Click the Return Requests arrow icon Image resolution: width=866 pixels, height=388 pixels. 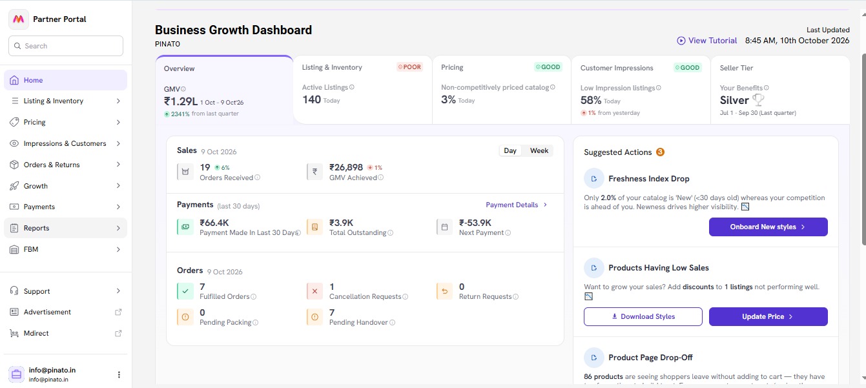[x=444, y=291]
